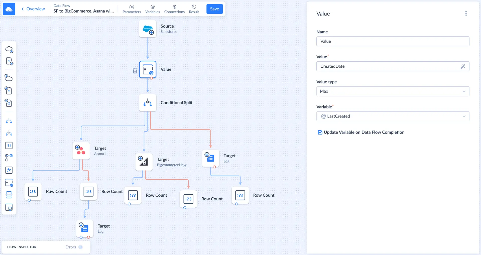Screen dimensions: 481x255
Task: Click the magic wand icon in Value field
Action: click(463, 66)
